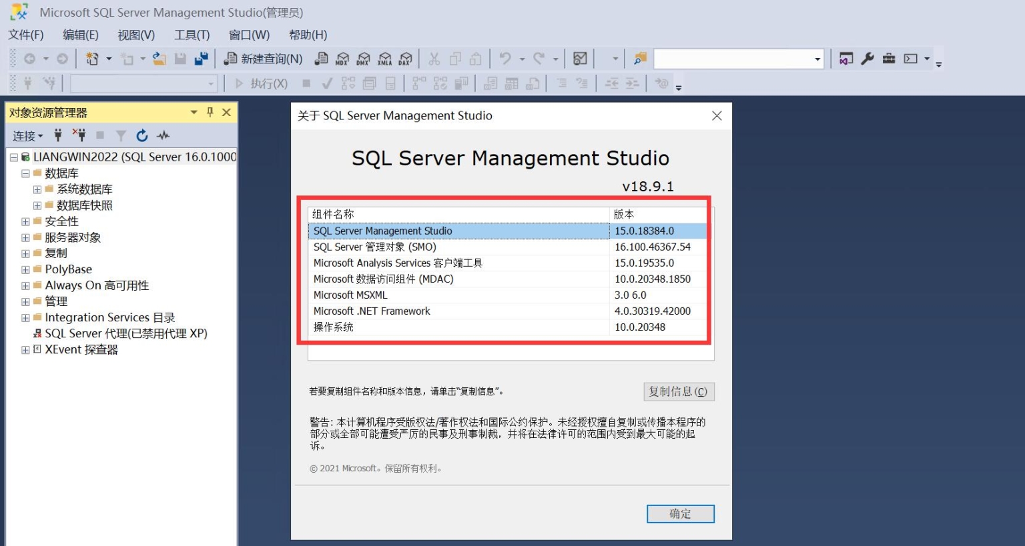Click the Disconnect icon in Object Explorer
The height and width of the screenshot is (546, 1025).
click(81, 135)
